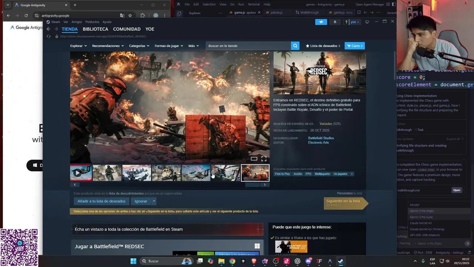Toggle theater mode on media viewer
Screen dimensions: 474x267
[254, 159]
